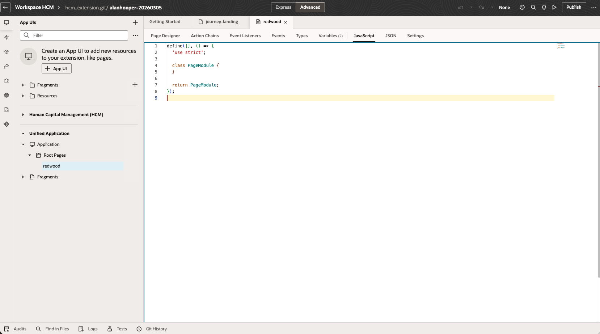Select the Components puzzle-piece sidebar icon

(x=7, y=81)
